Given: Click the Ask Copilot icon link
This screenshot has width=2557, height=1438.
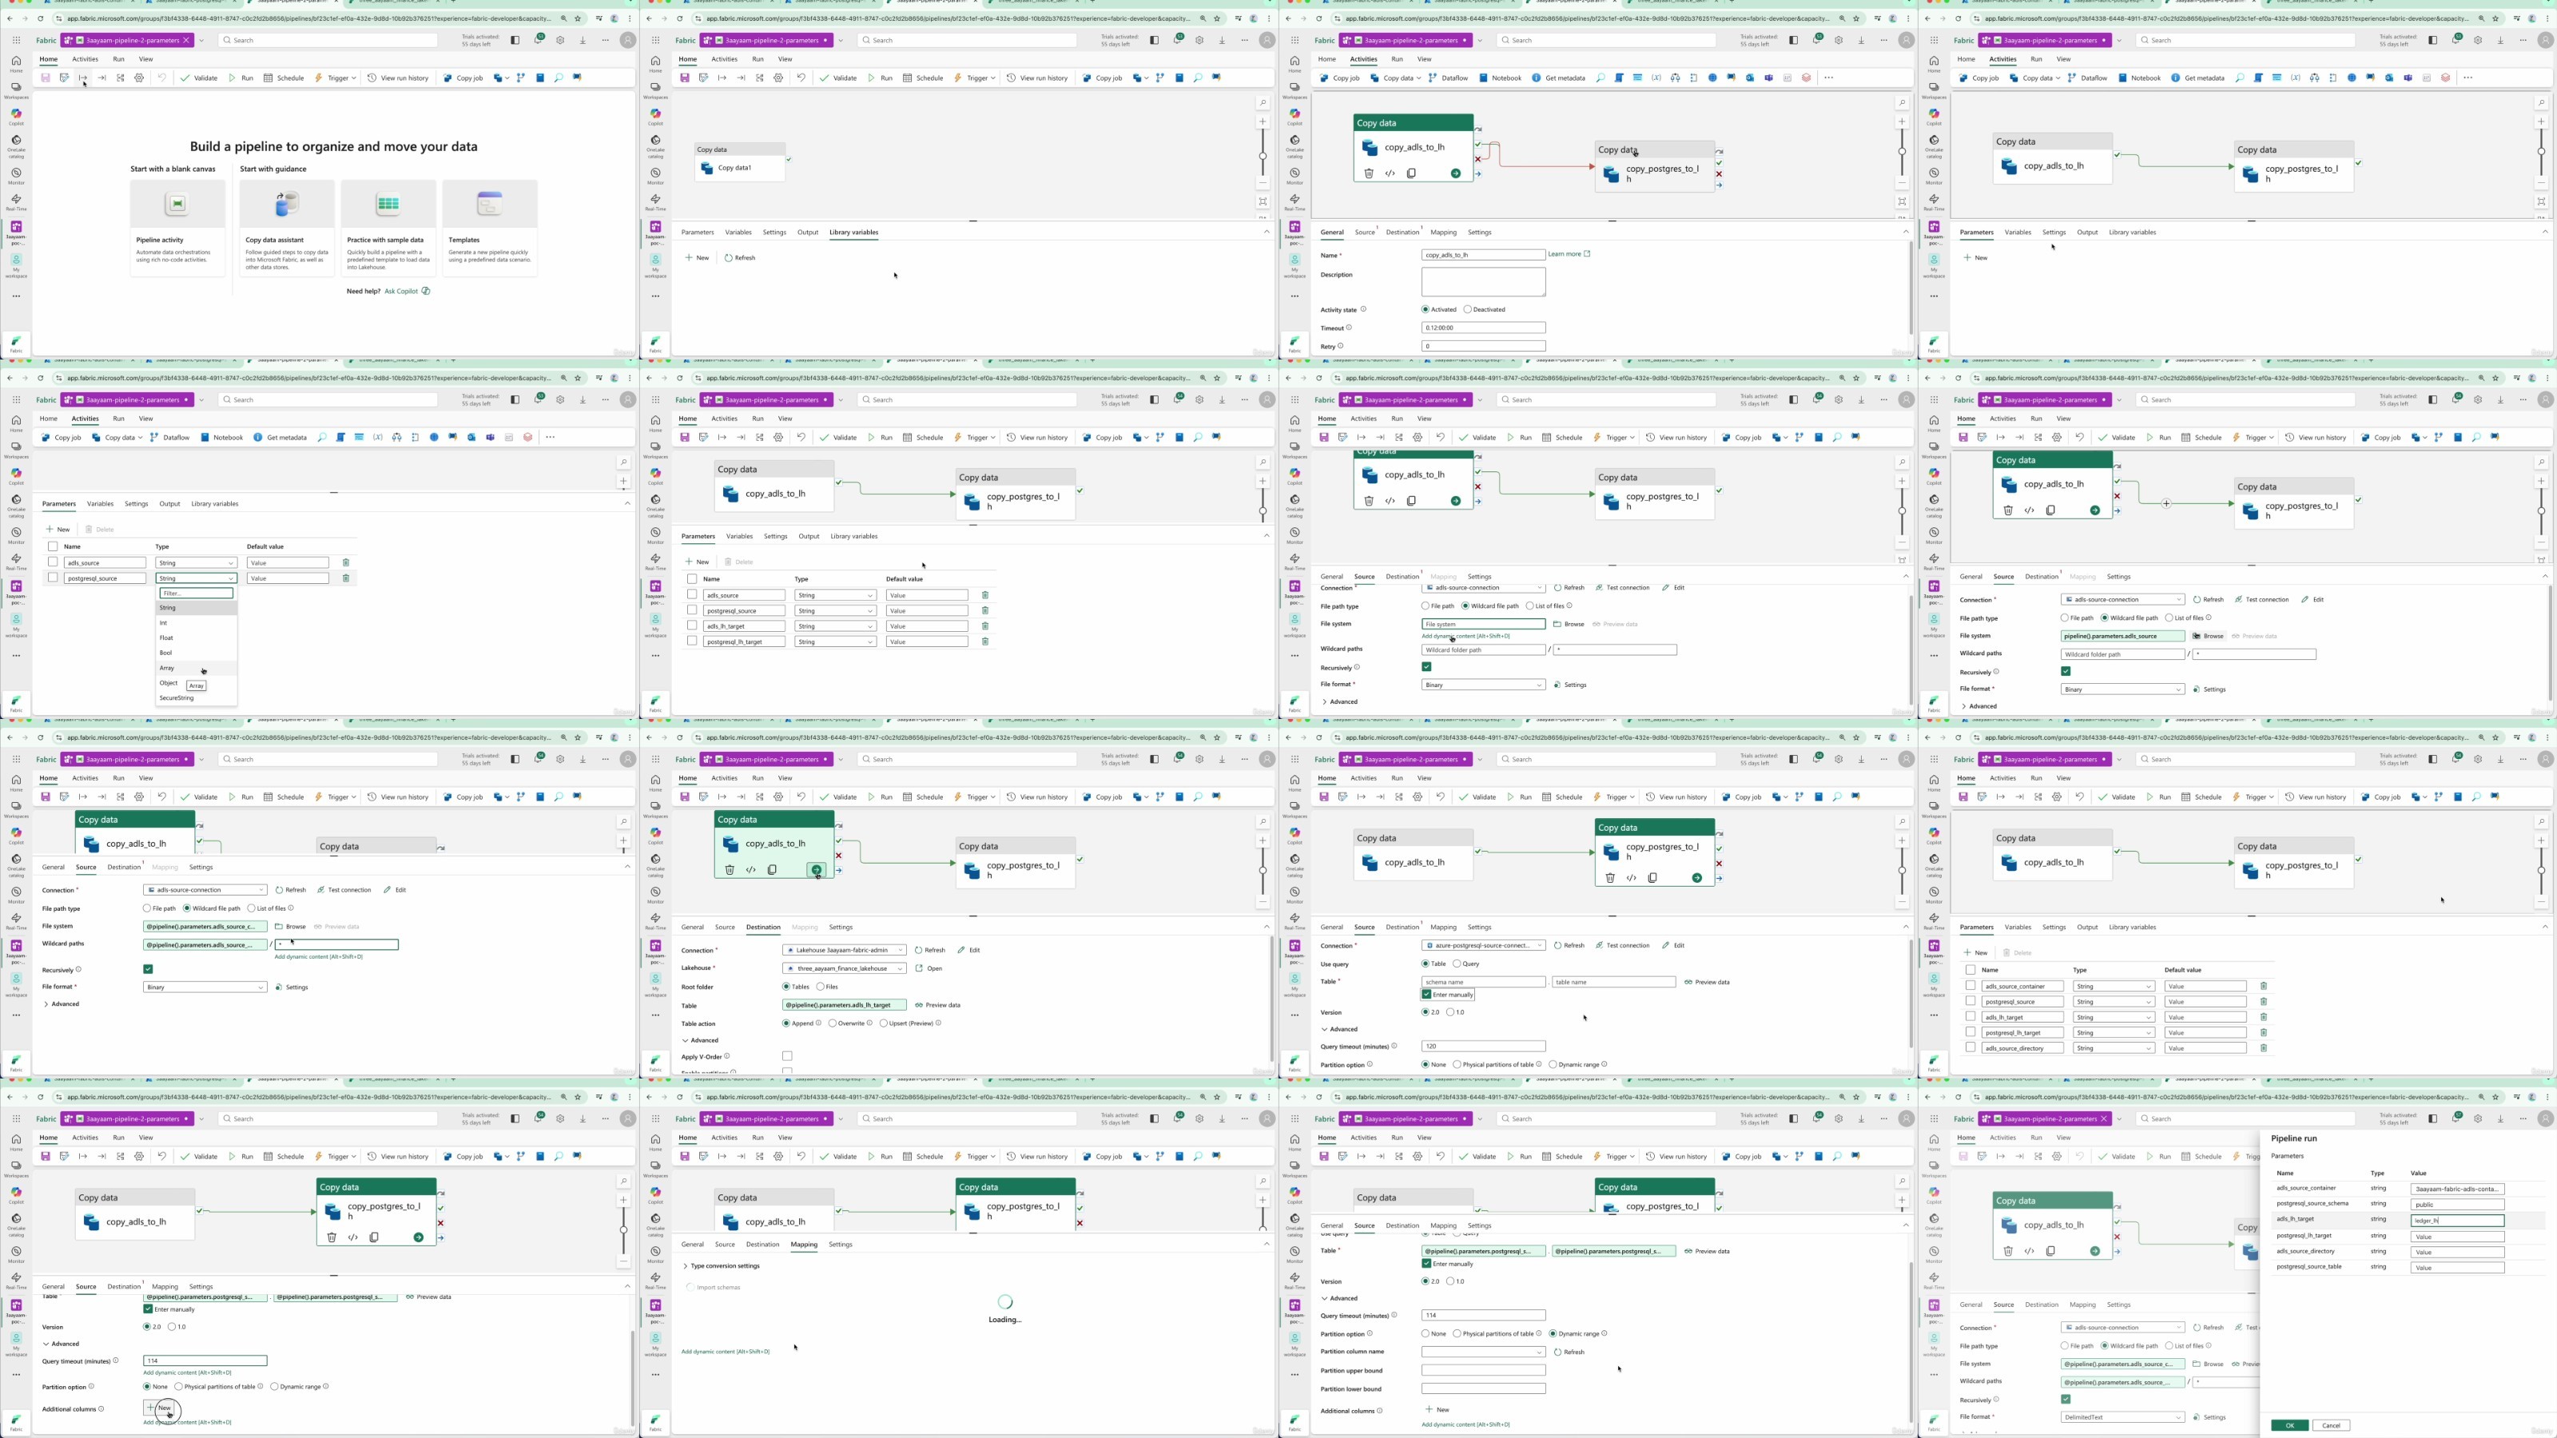Looking at the screenshot, I should pos(426,291).
